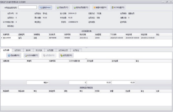This screenshot has width=173, height=112.
Task: Click the join date value 2008-04-23
Action: pos(72,13)
